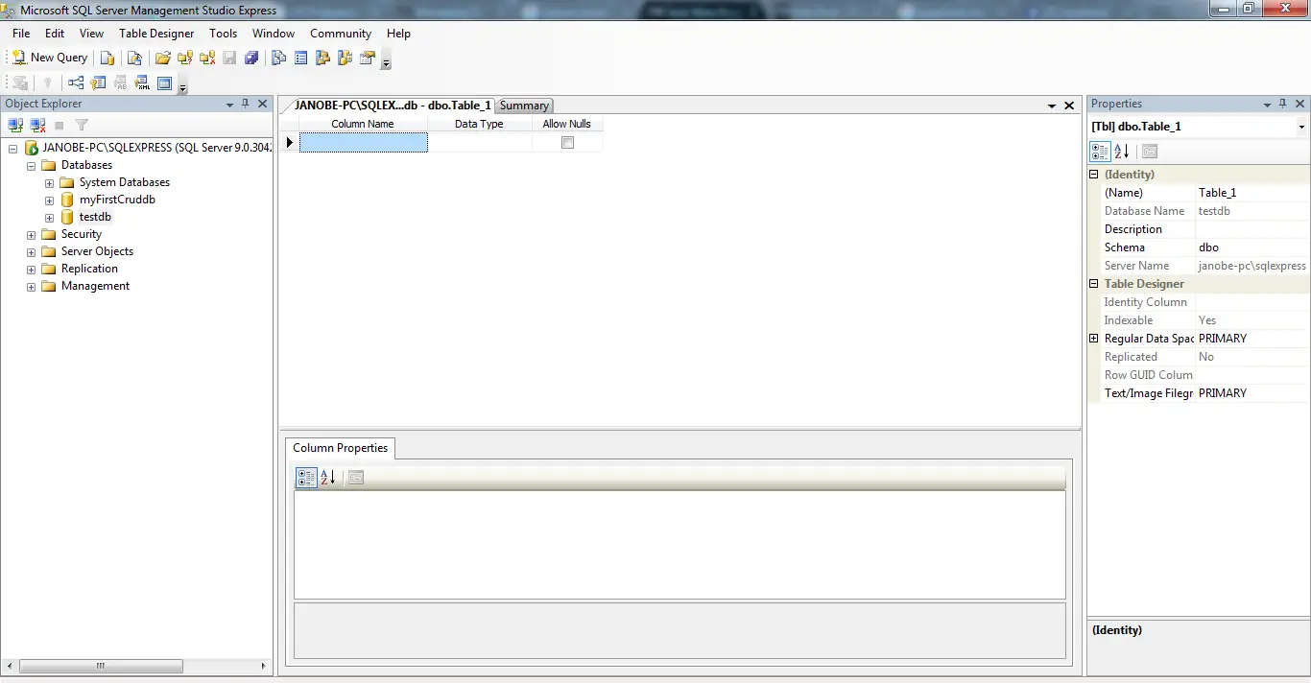
Task: Click the Manage Check Constraints icon
Action: pos(164,83)
